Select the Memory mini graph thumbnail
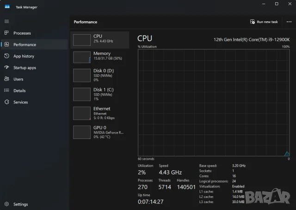This screenshot has height=210, width=296. point(82,57)
